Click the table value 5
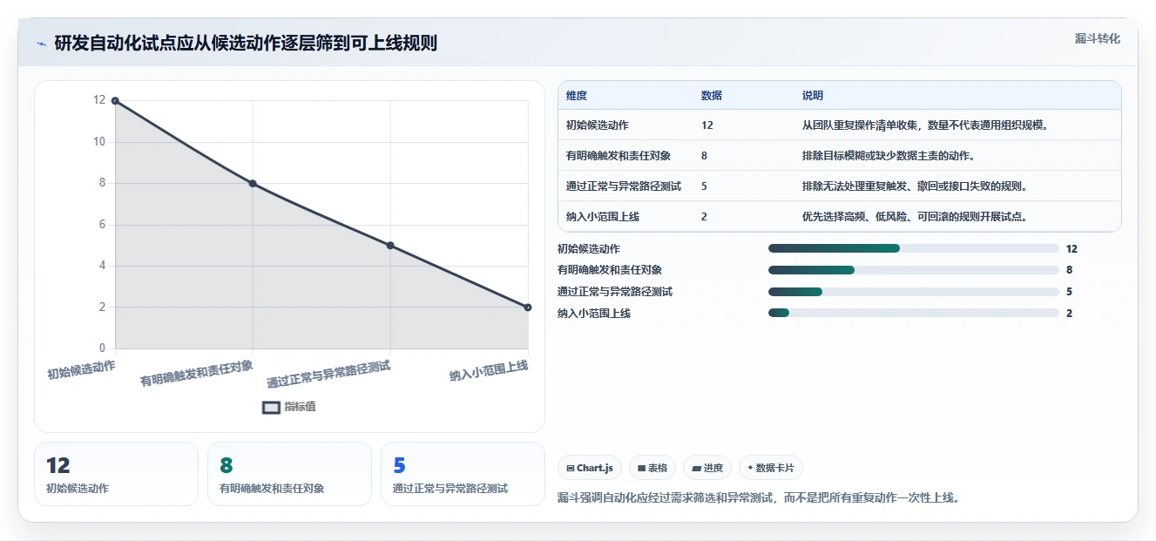1156x541 pixels. (705, 186)
